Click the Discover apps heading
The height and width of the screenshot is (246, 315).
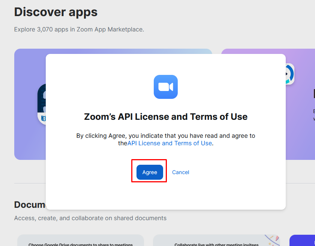click(x=56, y=12)
